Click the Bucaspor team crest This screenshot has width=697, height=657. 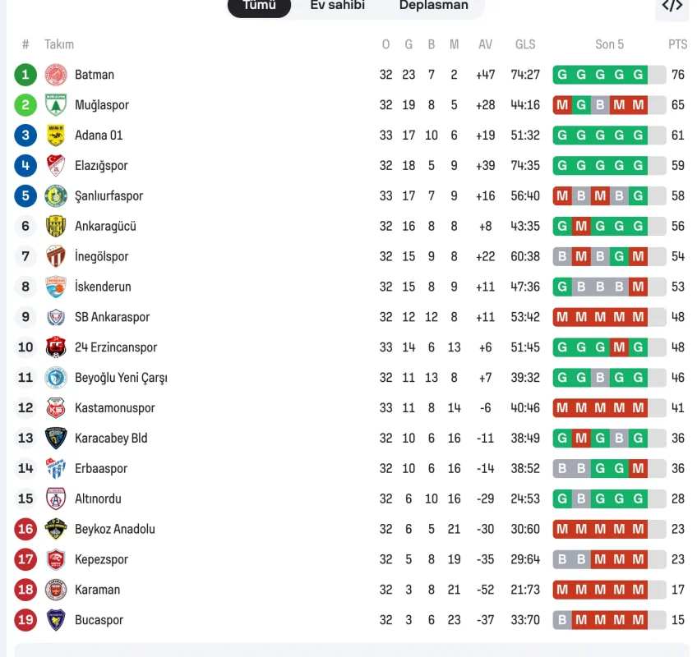click(56, 620)
